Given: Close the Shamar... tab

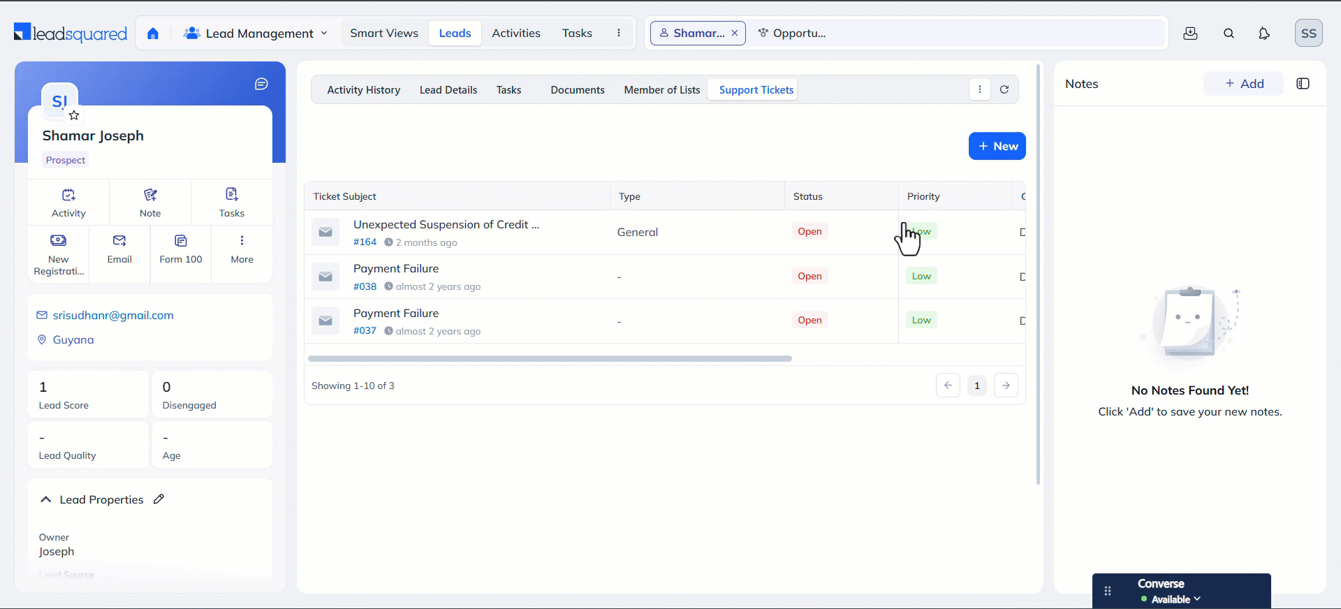Looking at the screenshot, I should coord(735,33).
